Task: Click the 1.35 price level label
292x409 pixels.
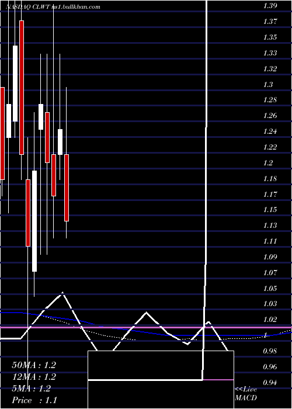Action: coord(270,37)
